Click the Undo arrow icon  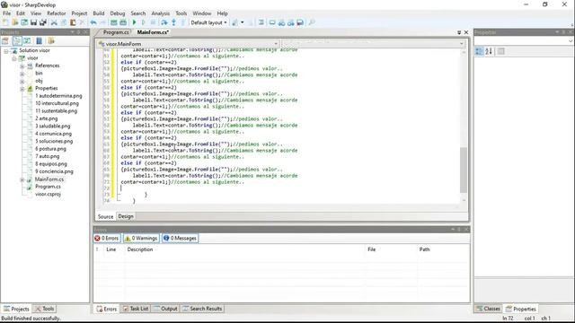click(x=93, y=22)
